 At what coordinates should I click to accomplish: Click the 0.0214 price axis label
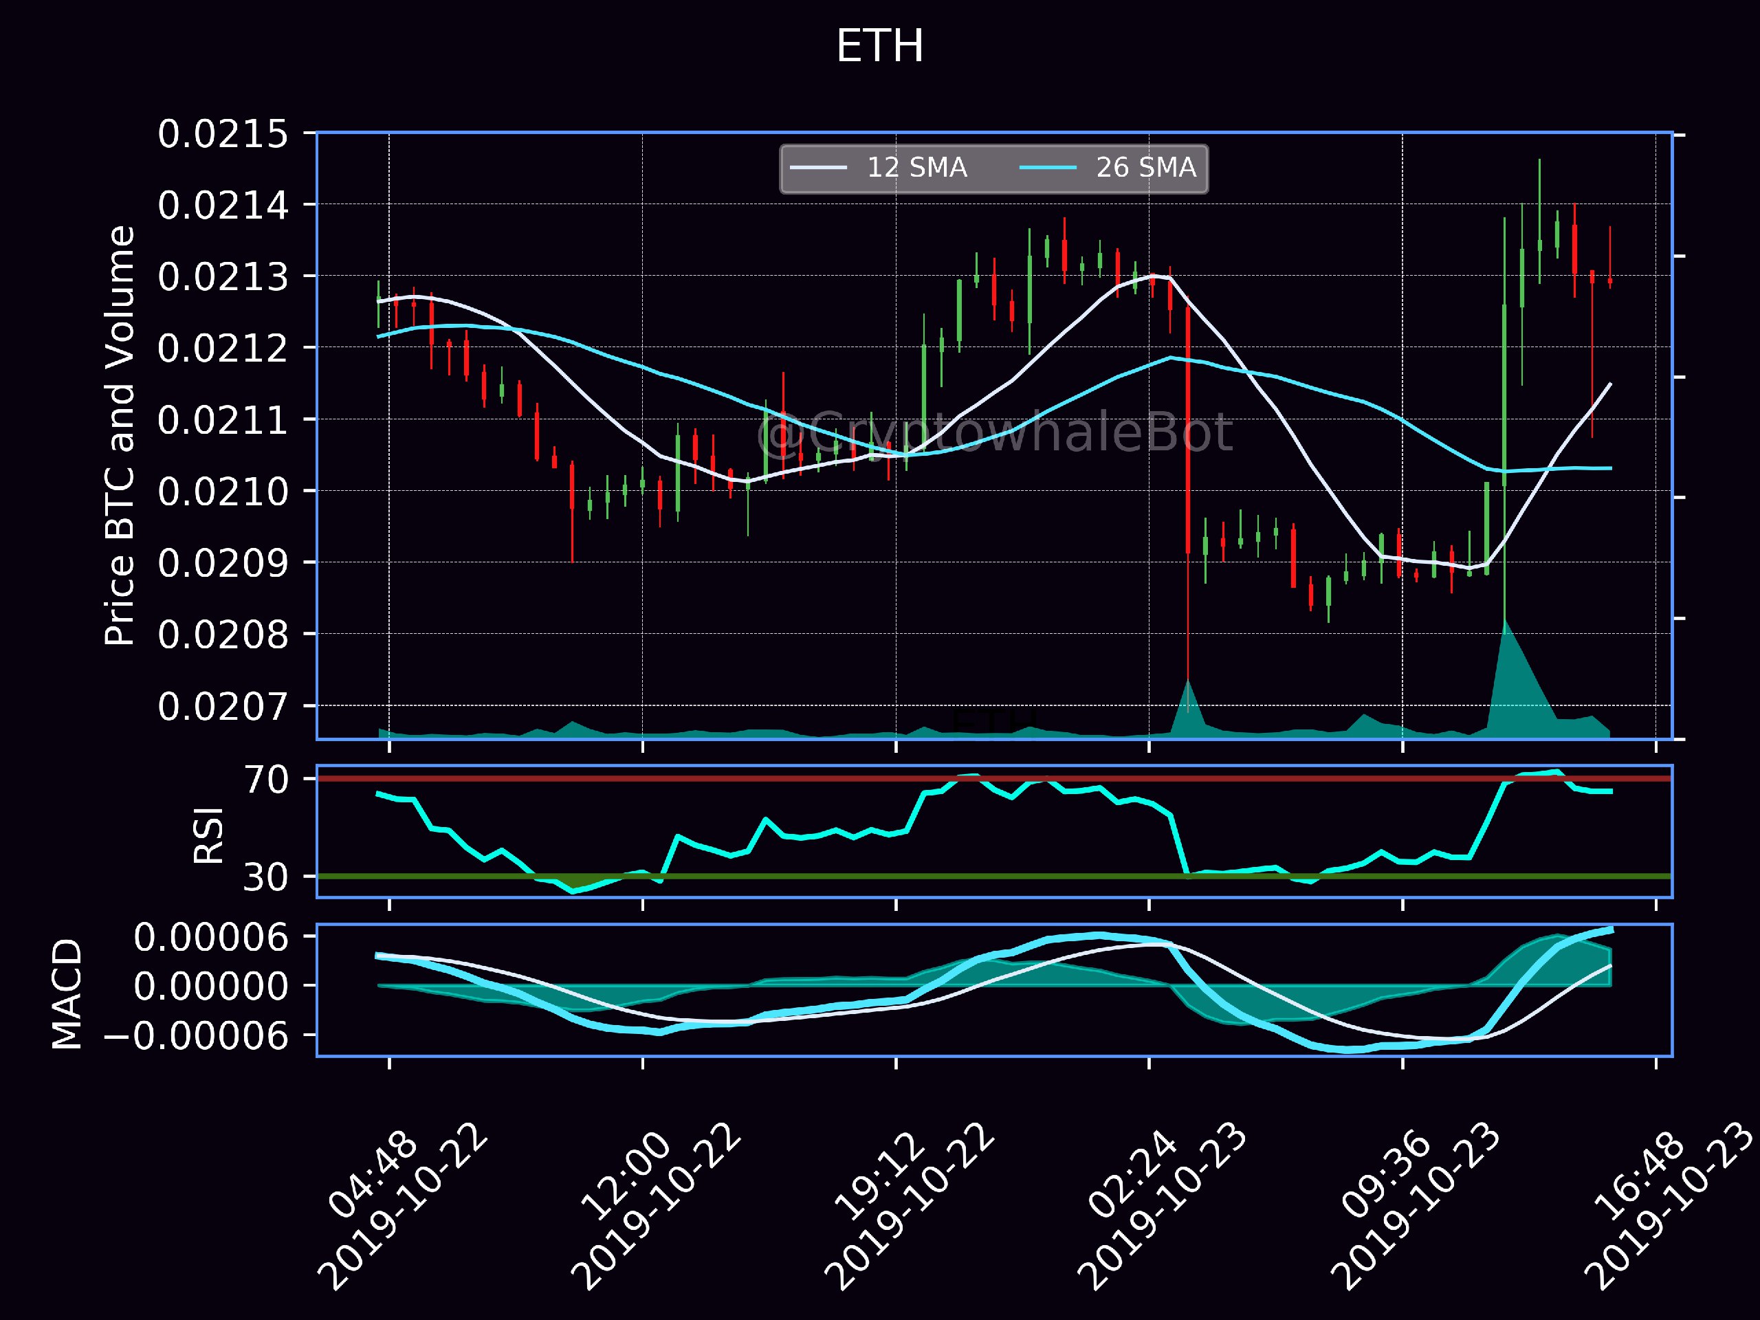point(223,206)
